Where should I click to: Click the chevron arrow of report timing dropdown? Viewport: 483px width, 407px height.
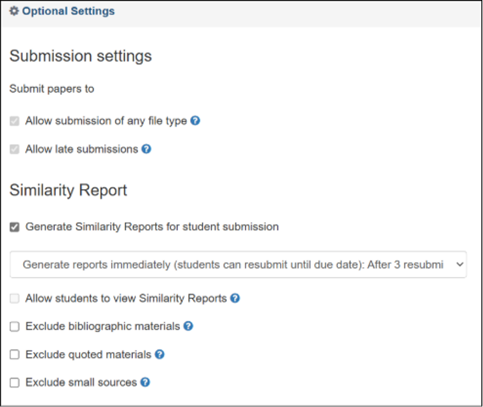click(x=460, y=264)
